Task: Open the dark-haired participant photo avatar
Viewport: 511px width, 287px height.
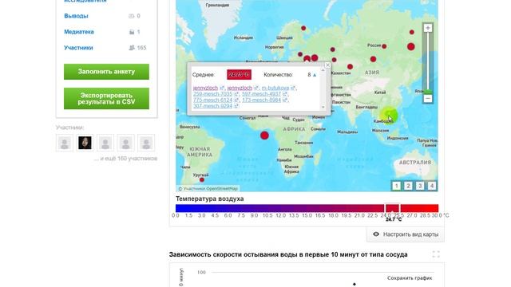Action: coord(85,143)
